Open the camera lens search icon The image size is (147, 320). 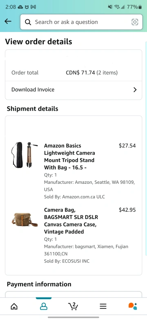pos(135,22)
